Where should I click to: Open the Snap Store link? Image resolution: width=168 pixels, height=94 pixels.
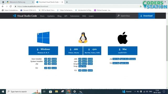click(82, 66)
